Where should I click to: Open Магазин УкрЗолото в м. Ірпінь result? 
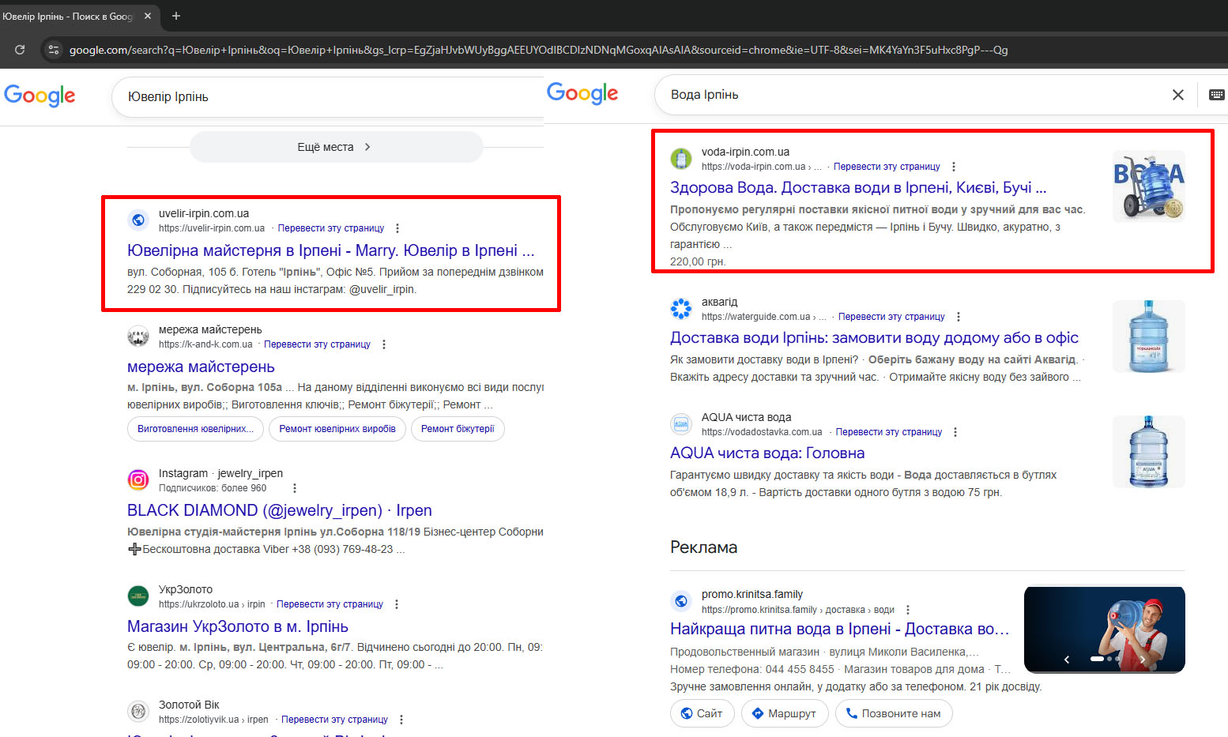tap(238, 626)
